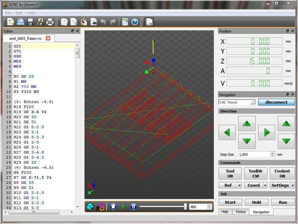298x224 pixels.
Task: Toggle the ToolDir CW direction button
Action: point(256,174)
